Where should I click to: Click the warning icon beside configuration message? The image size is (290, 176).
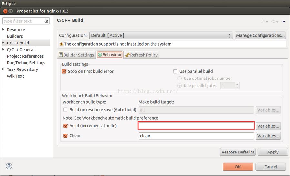click(x=61, y=44)
